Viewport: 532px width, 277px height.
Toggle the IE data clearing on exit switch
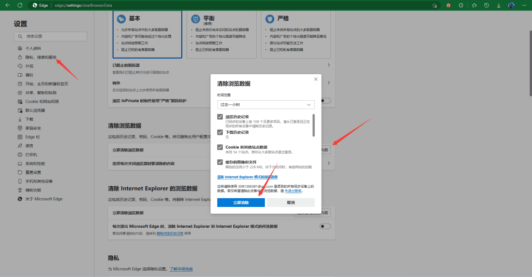coord(325,226)
